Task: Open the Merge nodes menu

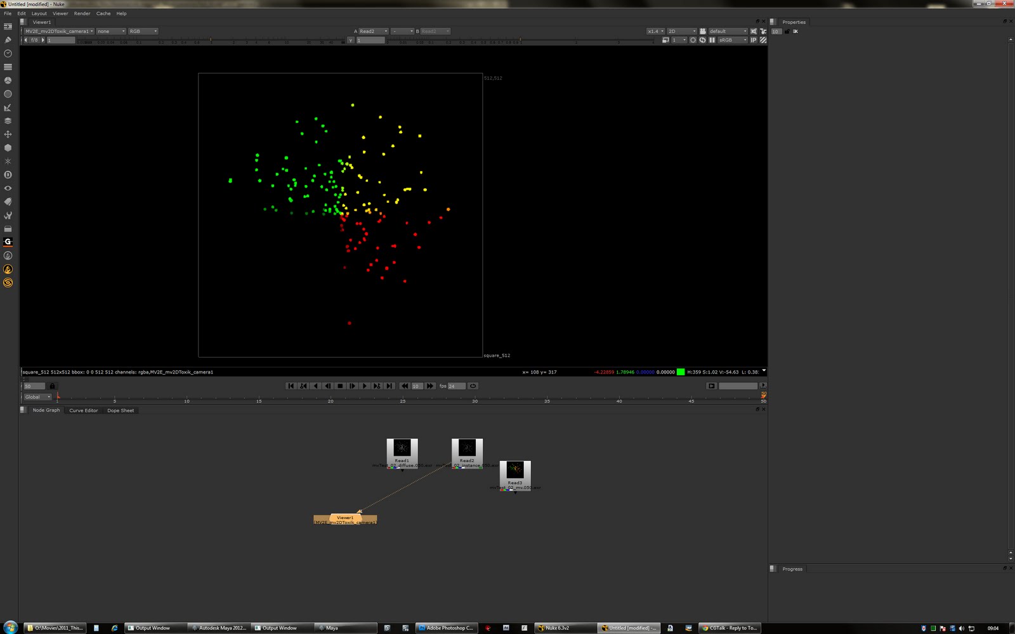Action: 8,120
